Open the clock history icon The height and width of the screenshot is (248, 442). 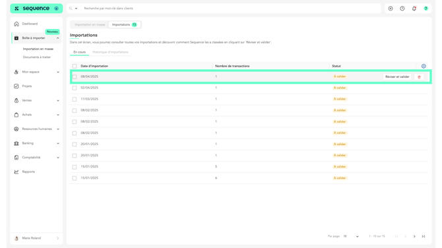pos(402,9)
